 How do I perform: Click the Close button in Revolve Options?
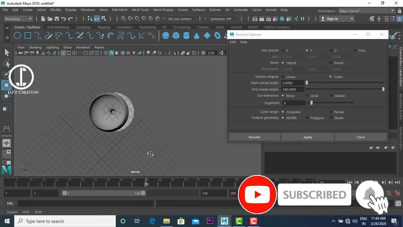click(361, 137)
